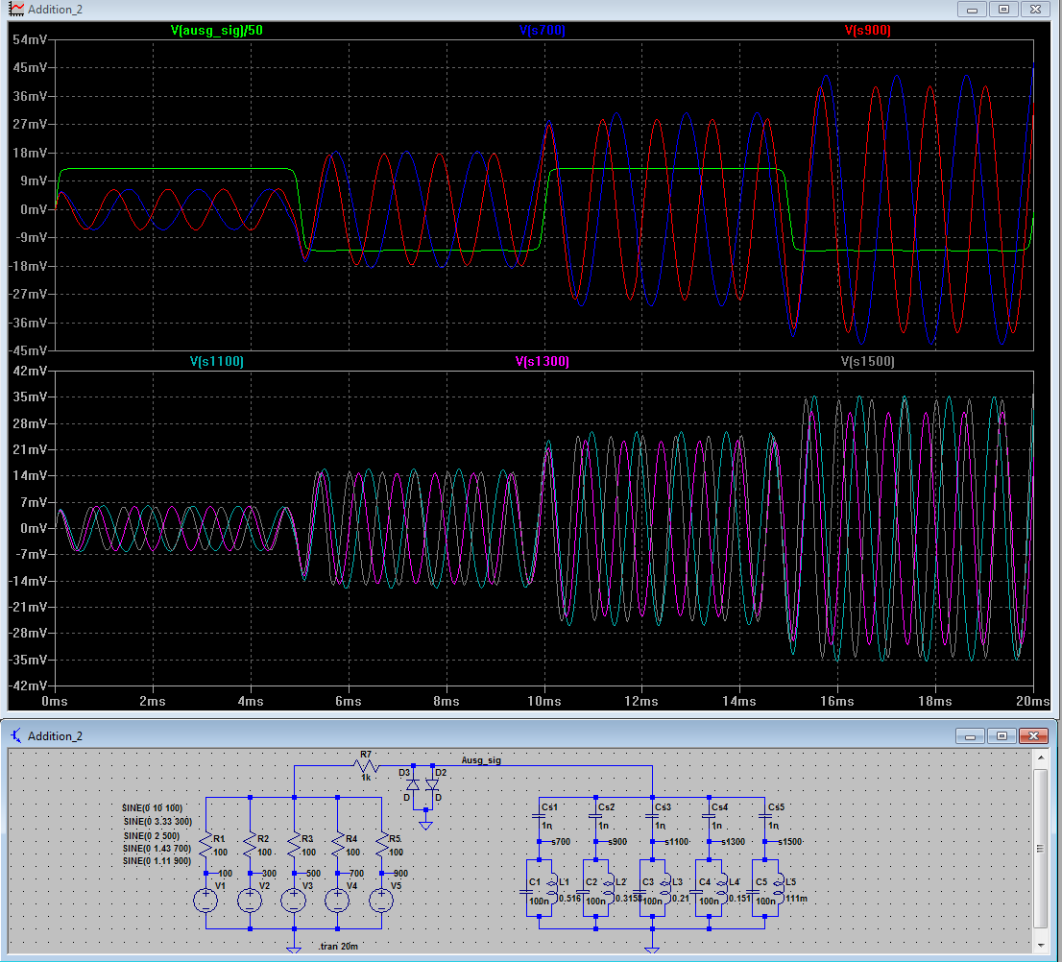Click the Cs1 capacitor symbol

coord(539,818)
